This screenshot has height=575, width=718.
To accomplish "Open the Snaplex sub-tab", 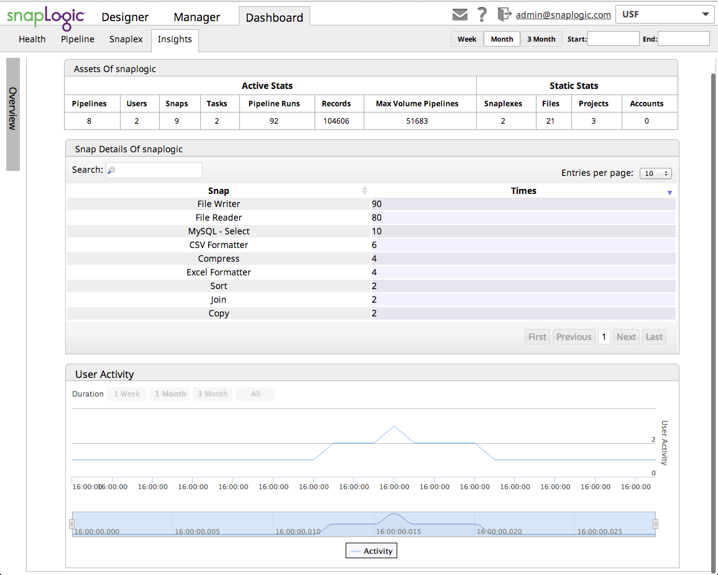I will click(126, 39).
